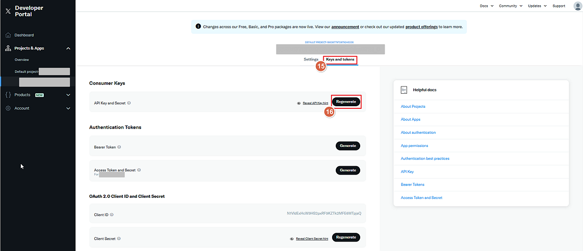Generate the Access Token and Secret
Image resolution: width=583 pixels, height=251 pixels.
point(348,170)
